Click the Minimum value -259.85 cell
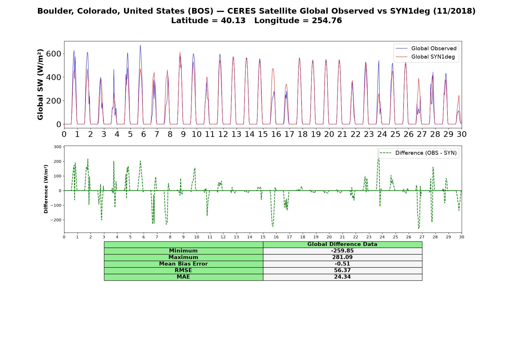The image size is (513, 342). click(342, 251)
